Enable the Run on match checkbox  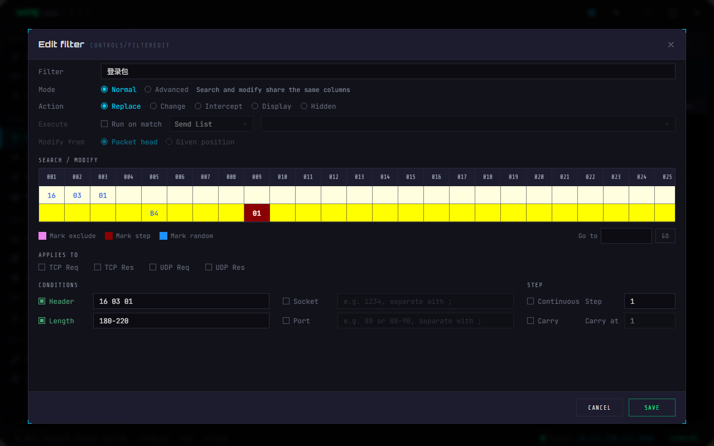point(104,124)
